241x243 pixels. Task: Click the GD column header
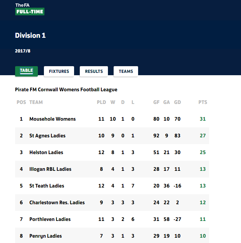[x=177, y=102]
